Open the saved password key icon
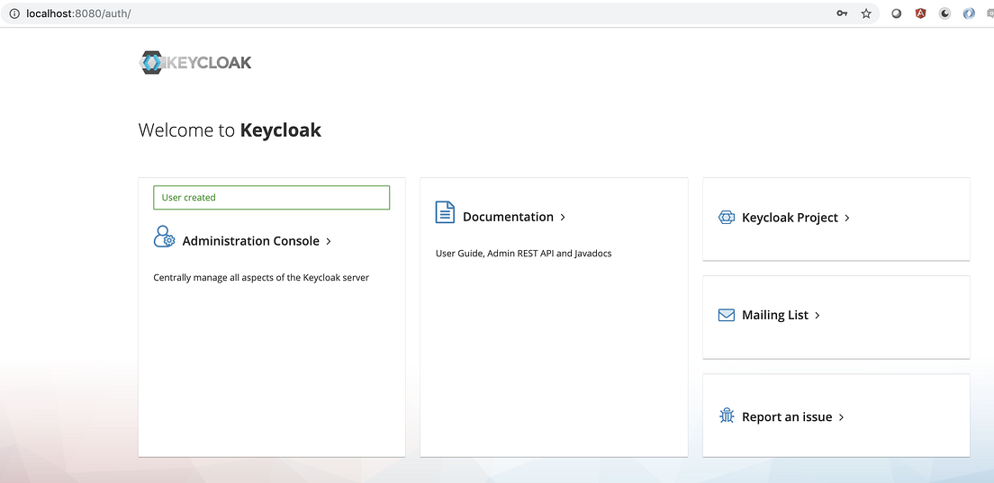This screenshot has height=483, width=994. click(842, 13)
